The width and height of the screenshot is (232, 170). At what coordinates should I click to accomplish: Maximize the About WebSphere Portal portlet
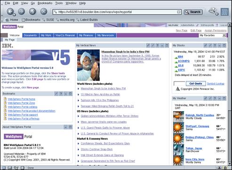click(x=71, y=127)
